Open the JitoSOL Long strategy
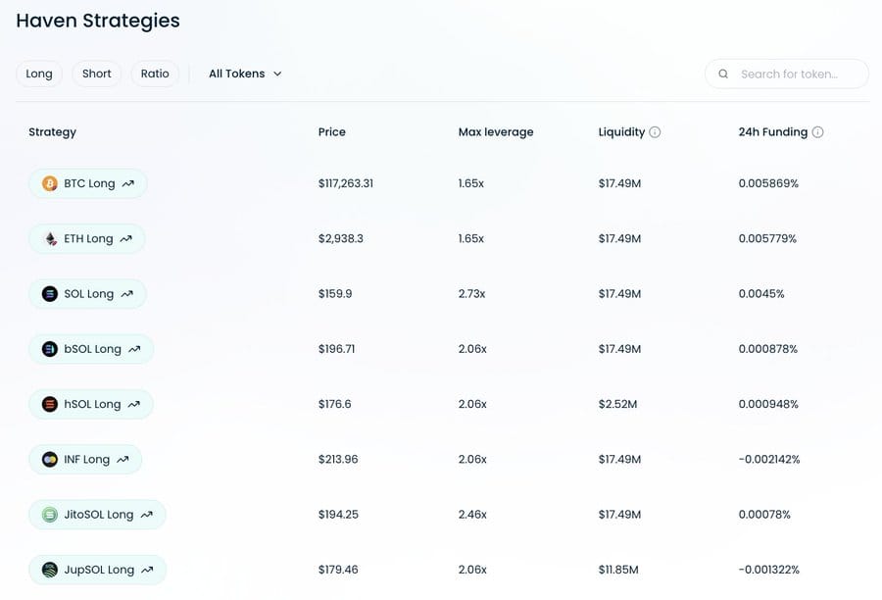Image resolution: width=882 pixels, height=600 pixels. (97, 515)
